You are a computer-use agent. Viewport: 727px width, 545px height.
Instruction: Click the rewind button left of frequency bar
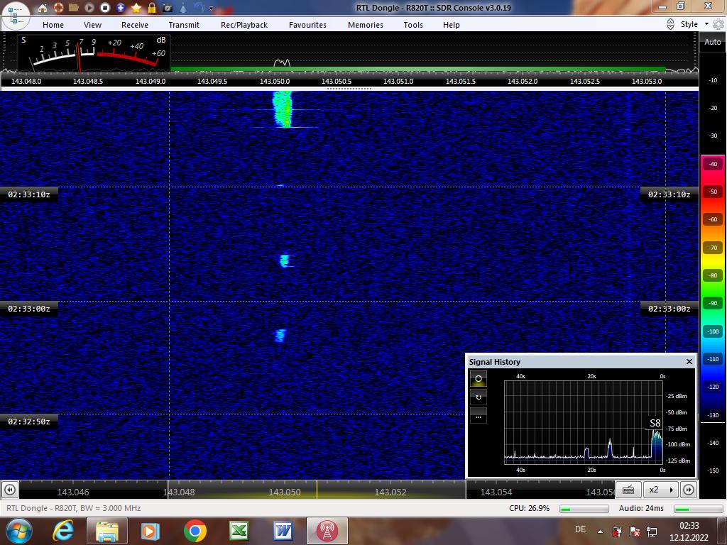10,490
